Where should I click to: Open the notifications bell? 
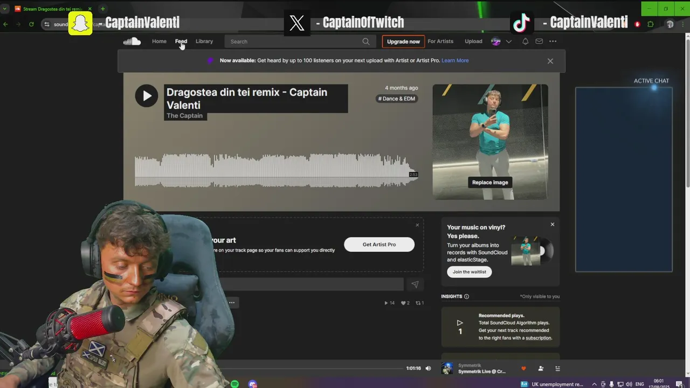coord(525,41)
